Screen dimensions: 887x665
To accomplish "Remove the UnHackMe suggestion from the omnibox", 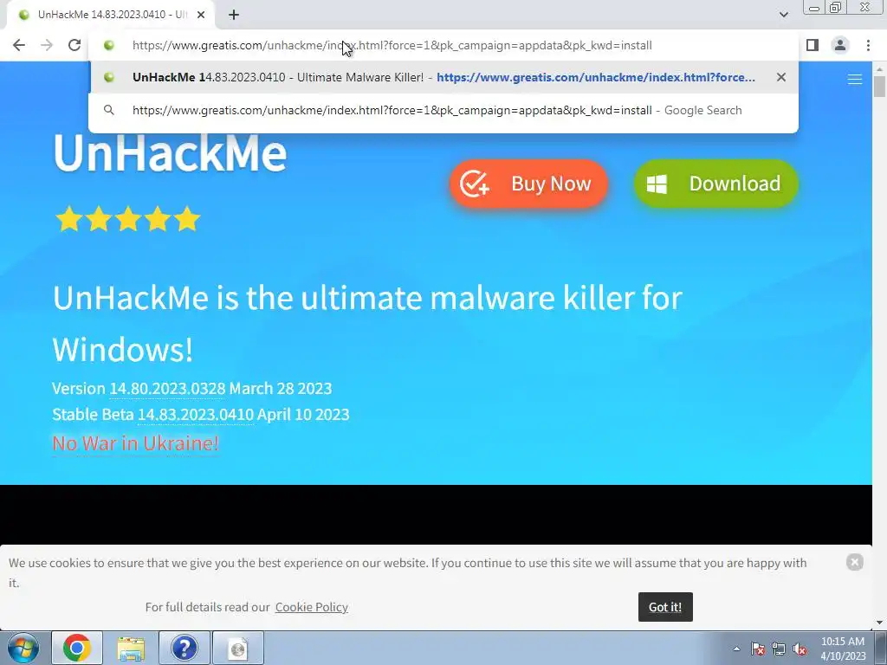I will [x=781, y=77].
